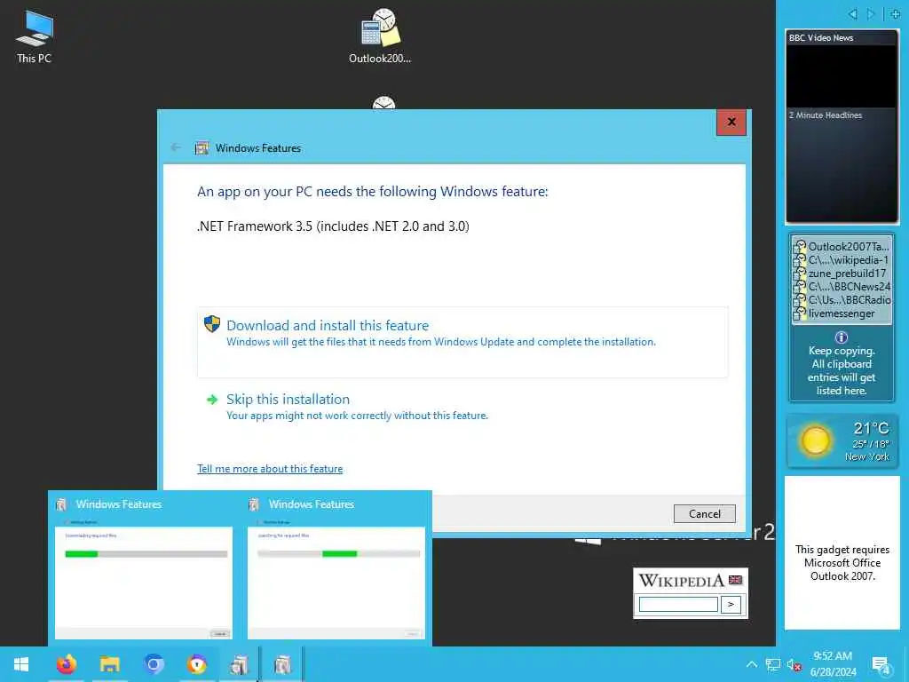Open File Explorer from the taskbar
Image resolution: width=909 pixels, height=682 pixels.
(x=109, y=664)
